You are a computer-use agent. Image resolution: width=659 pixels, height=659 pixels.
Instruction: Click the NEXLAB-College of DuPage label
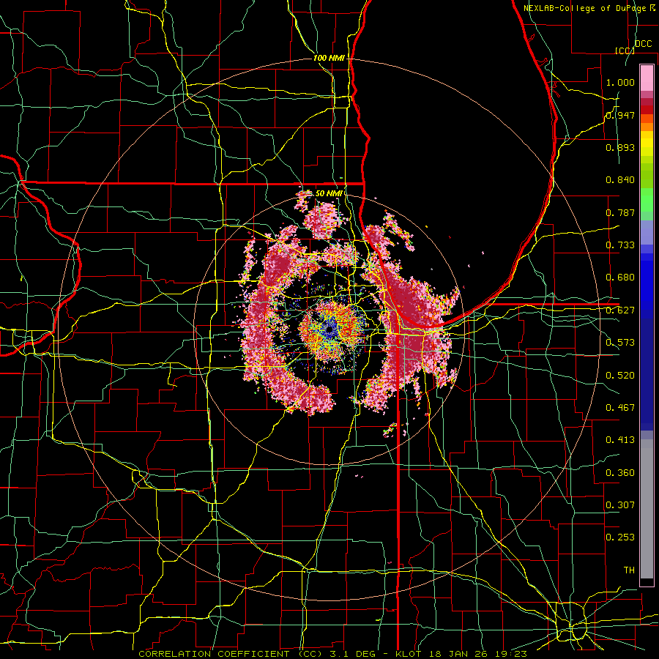click(585, 8)
